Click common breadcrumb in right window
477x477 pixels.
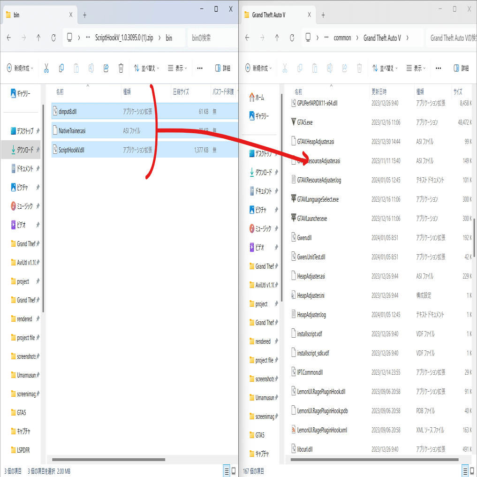coord(342,38)
